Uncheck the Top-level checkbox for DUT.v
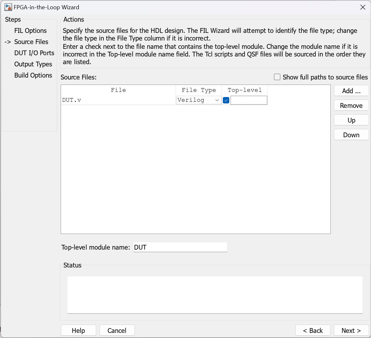The height and width of the screenshot is (338, 371). pos(226,100)
